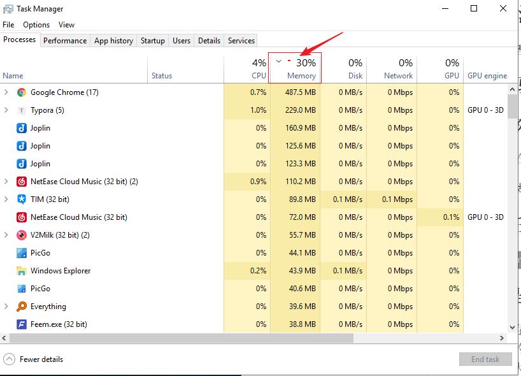Expand the Google Chrome process group
521x376 pixels.
(6, 92)
